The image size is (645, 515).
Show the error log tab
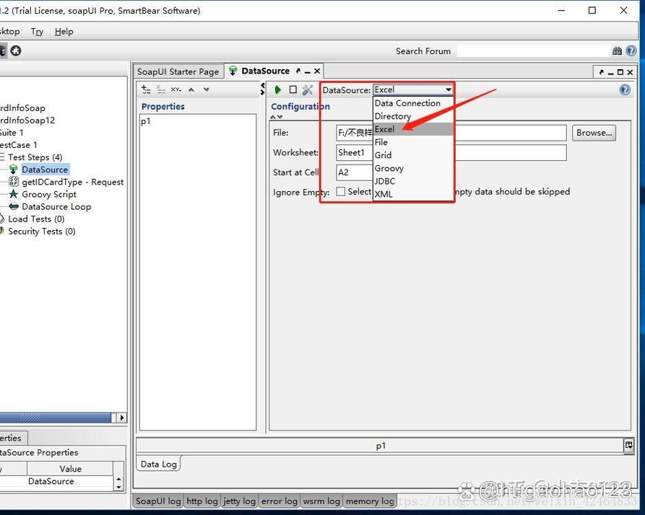pos(280,501)
